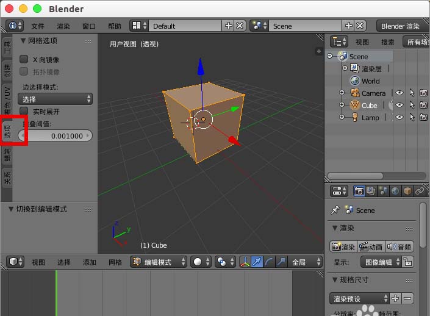Open the 全局 orientation dropdown

pos(305,262)
